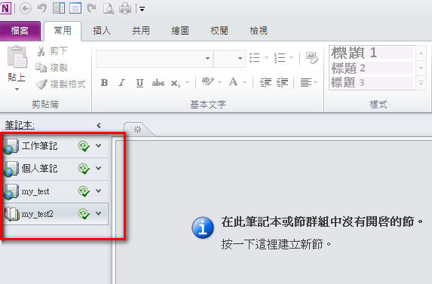Increase indent icon
The height and width of the screenshot is (284, 432).
[283, 82]
